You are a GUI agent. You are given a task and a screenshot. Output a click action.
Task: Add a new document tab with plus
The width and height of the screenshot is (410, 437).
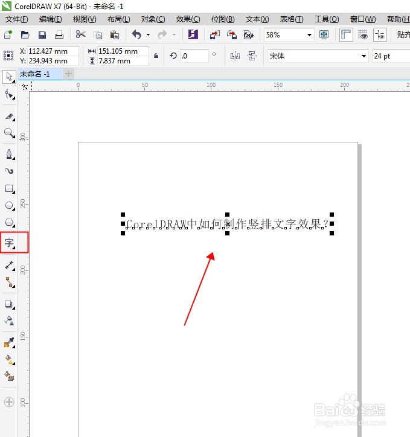click(68, 74)
